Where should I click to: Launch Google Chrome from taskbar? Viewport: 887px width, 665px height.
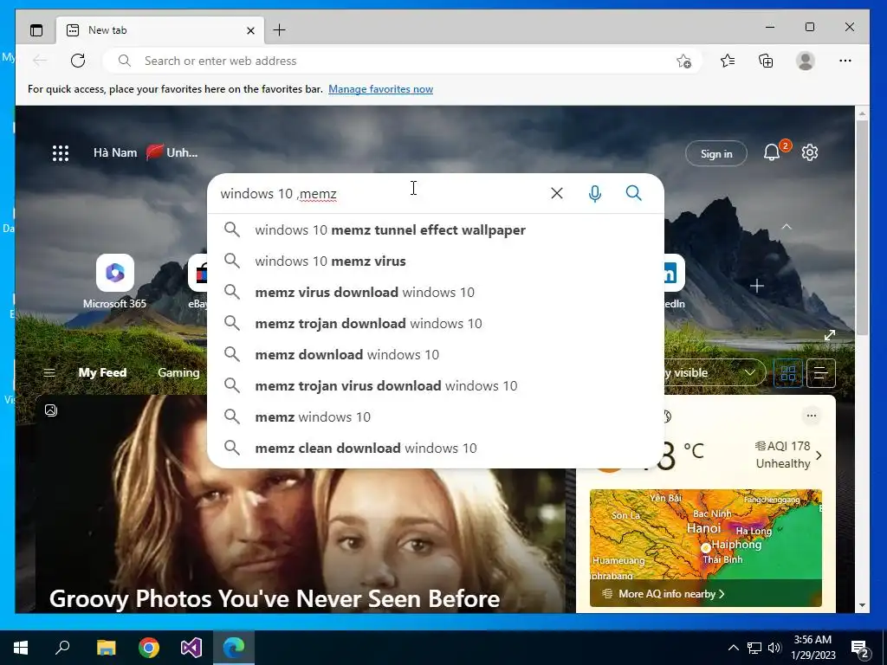(149, 648)
